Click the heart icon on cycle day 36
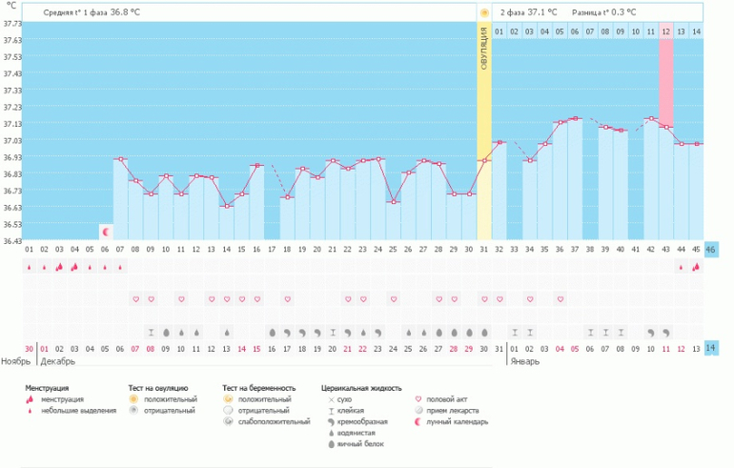The height and width of the screenshot is (468, 734). tap(561, 299)
